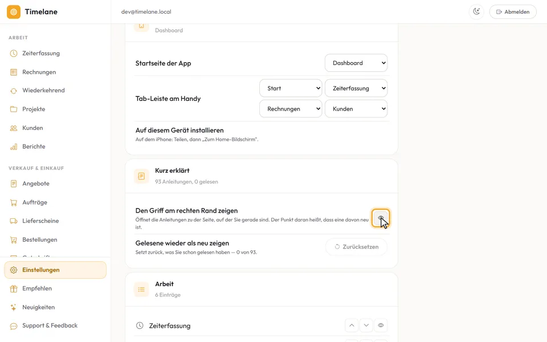The height and width of the screenshot is (342, 547).
Task: Toggle the dark mode moon icon
Action: pyautogui.click(x=476, y=12)
